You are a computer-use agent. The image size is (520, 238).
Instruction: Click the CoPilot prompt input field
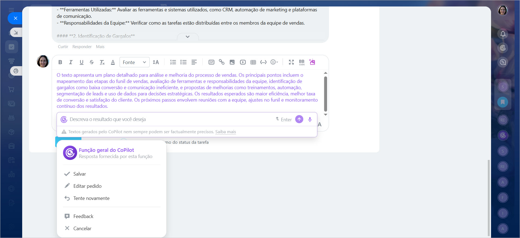pyautogui.click(x=170, y=119)
